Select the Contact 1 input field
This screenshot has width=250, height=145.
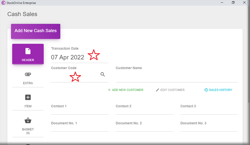tap(80, 111)
